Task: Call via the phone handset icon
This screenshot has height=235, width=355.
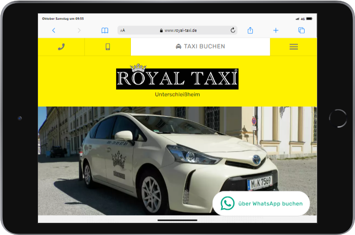Action: [x=61, y=46]
